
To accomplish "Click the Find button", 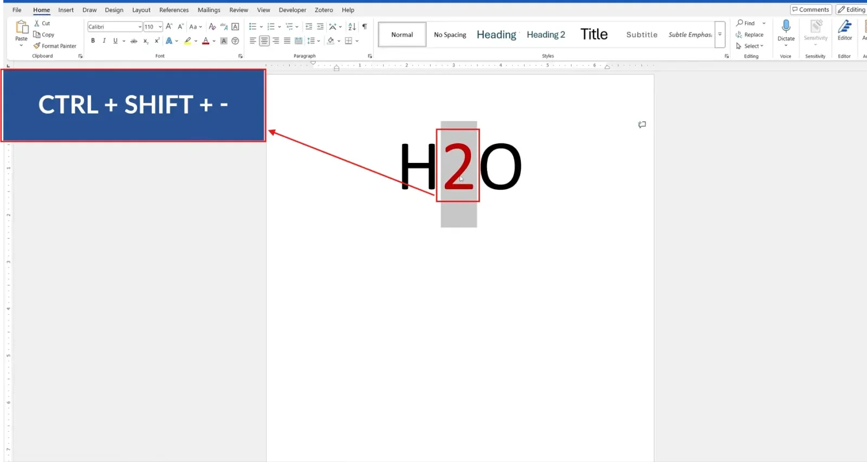I will [x=746, y=23].
